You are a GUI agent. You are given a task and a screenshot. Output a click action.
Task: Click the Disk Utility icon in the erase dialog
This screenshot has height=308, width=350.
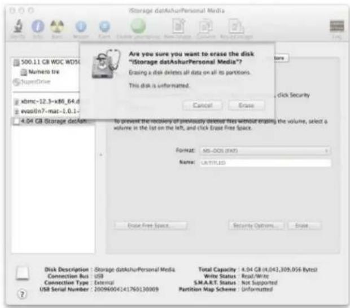pyautogui.click(x=106, y=64)
